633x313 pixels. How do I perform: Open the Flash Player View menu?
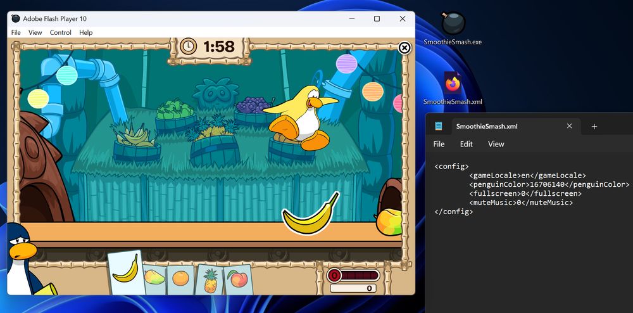click(x=35, y=33)
